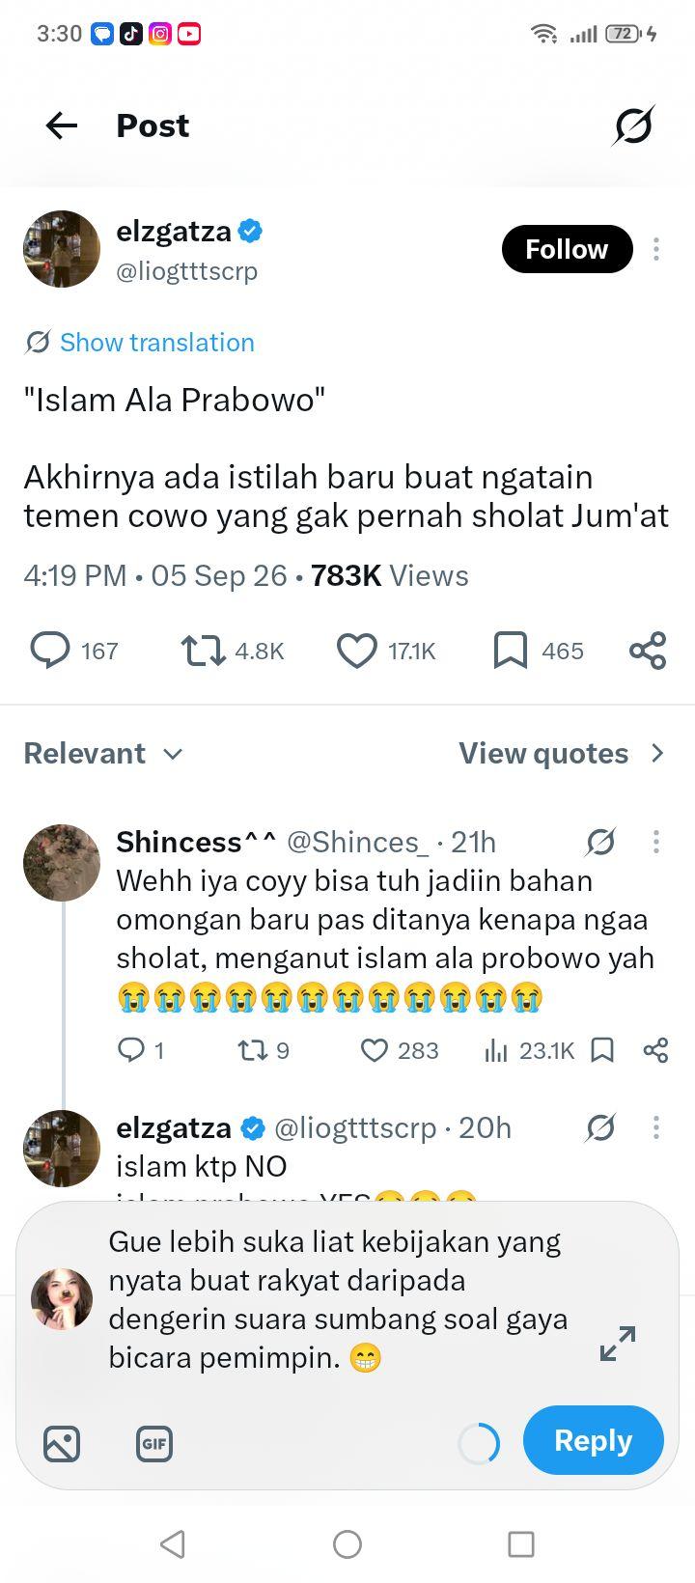Open three-dot menu on Shincess reply
Screen dimensions: 695x1583
(656, 842)
